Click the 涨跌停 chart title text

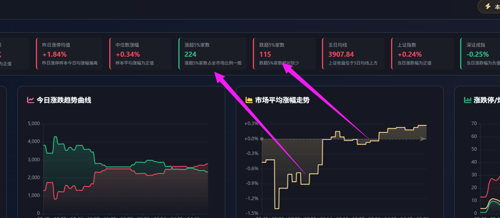(487, 100)
